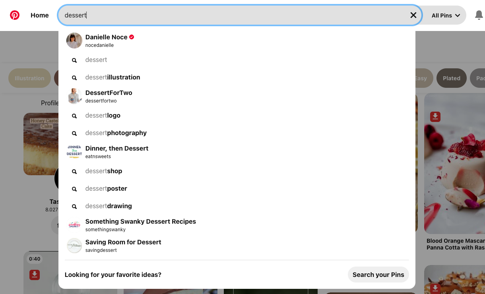Open Something Swanky Dessert Recipes profile
This screenshot has height=294, width=485.
tap(237, 225)
